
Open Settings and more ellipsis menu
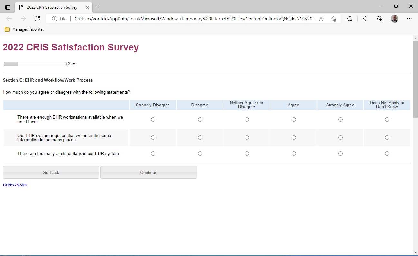[x=409, y=19]
